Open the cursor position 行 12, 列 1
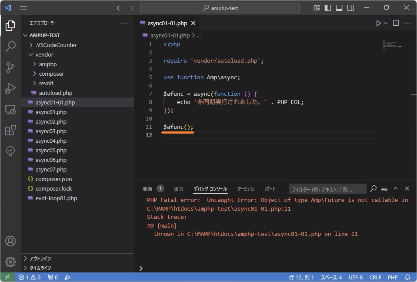417x282 pixels. pyautogui.click(x=301, y=277)
